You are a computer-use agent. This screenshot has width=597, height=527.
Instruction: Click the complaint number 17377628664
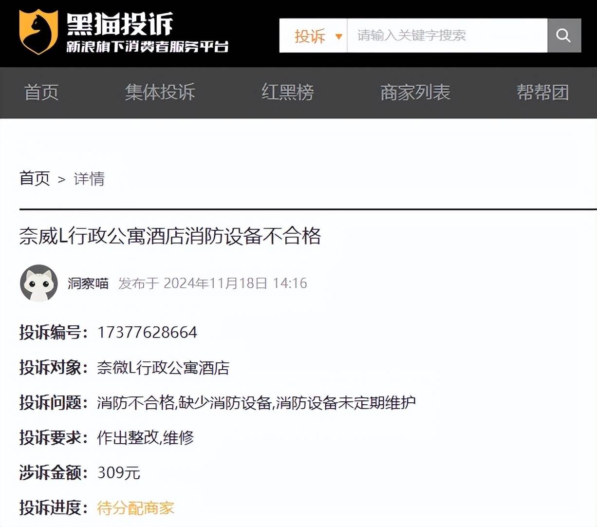click(147, 333)
